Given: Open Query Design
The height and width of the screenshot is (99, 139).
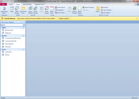Looking at the screenshot, I should coord(36,10).
